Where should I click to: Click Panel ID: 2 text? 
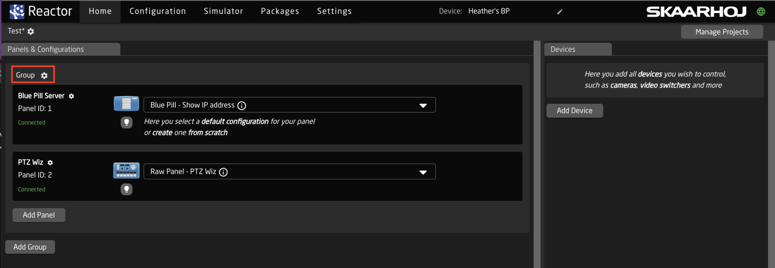point(35,175)
